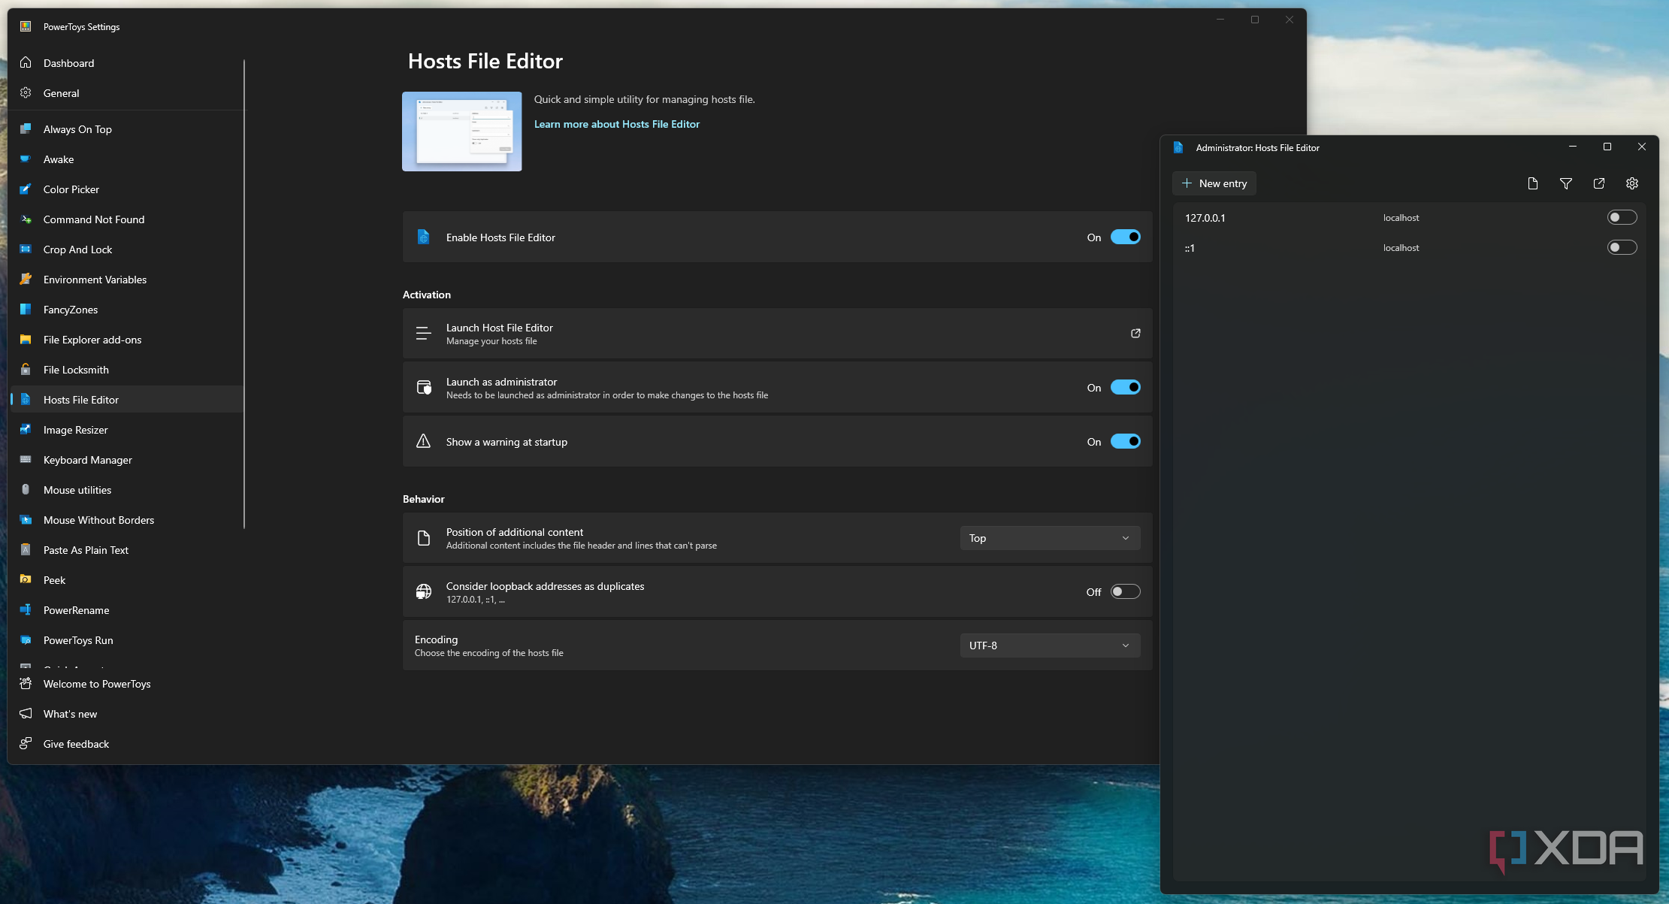Click the Hosts File Editor preview thumbnail

[462, 132]
